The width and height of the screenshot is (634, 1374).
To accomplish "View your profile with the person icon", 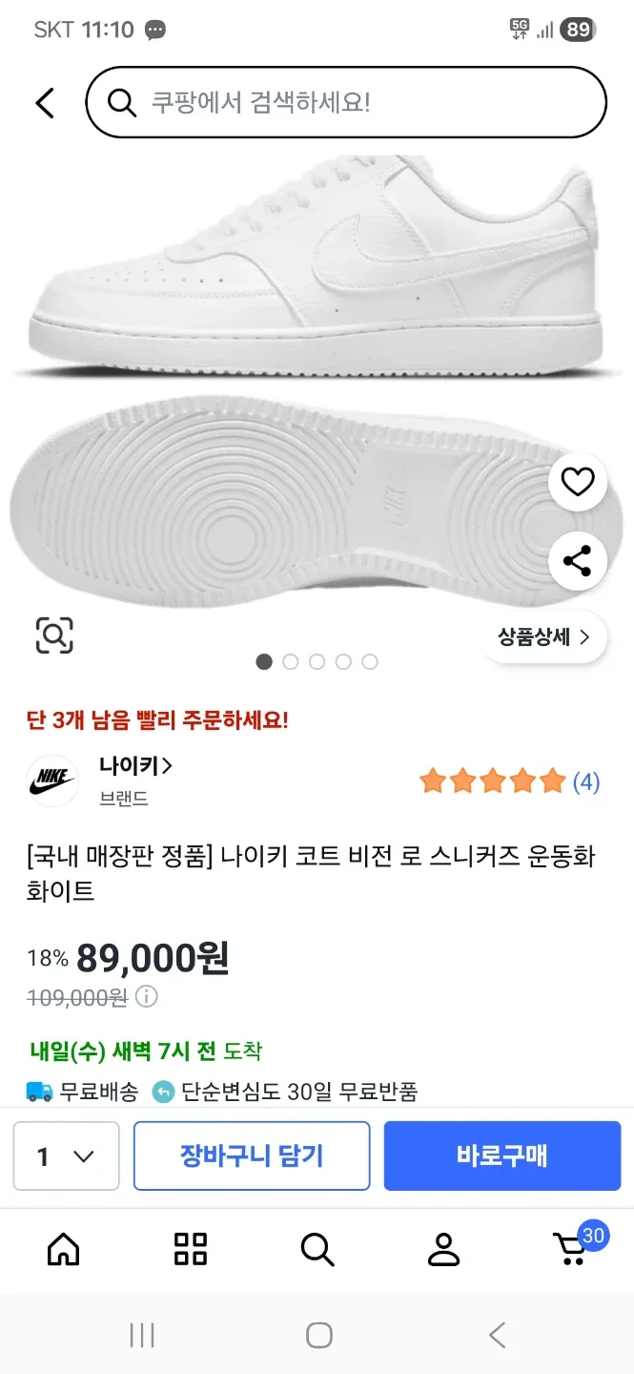I will pyautogui.click(x=443, y=1251).
